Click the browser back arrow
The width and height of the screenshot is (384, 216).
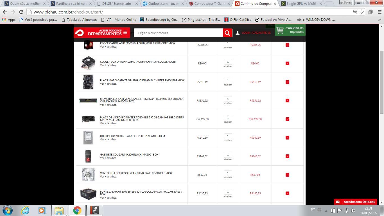pos(5,12)
